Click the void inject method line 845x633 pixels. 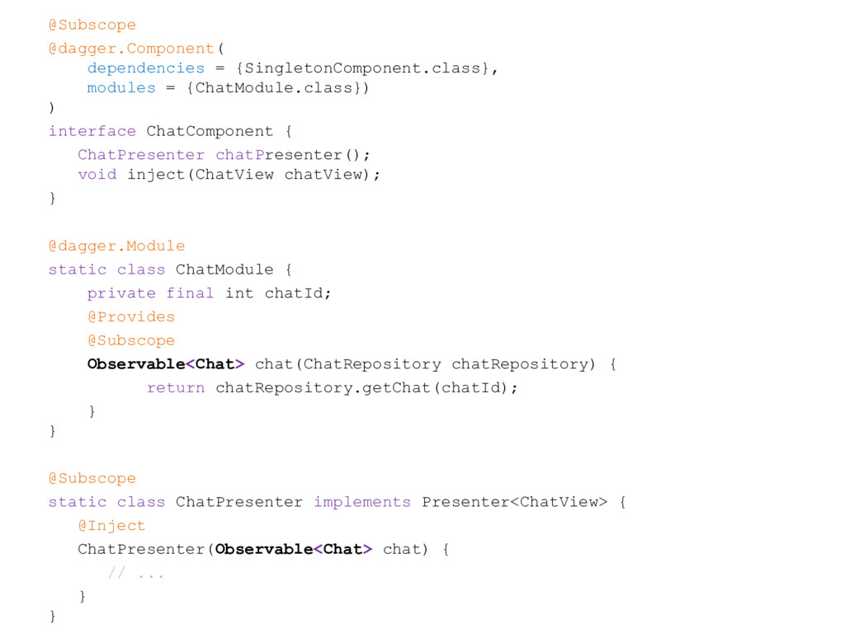(229, 175)
